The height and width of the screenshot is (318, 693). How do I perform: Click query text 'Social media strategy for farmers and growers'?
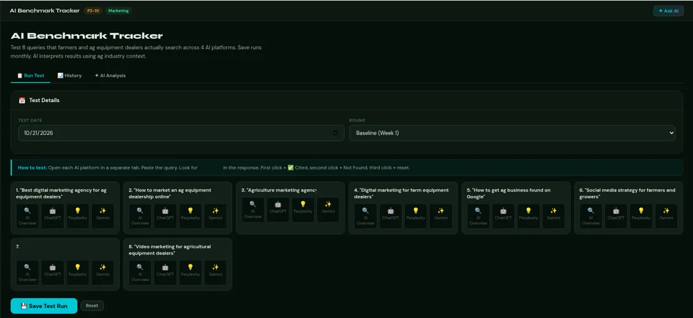point(627,193)
